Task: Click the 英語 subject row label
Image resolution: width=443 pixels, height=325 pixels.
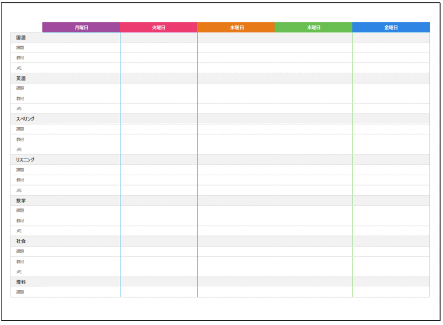Action: tap(21, 78)
